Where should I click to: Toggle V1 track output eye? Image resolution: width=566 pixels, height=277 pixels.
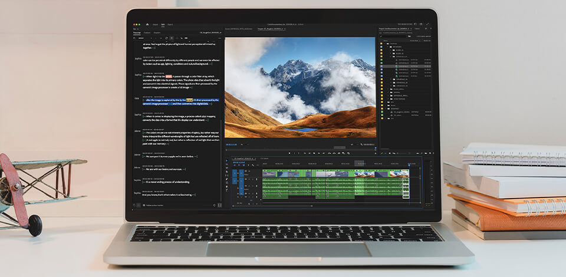pos(249,172)
